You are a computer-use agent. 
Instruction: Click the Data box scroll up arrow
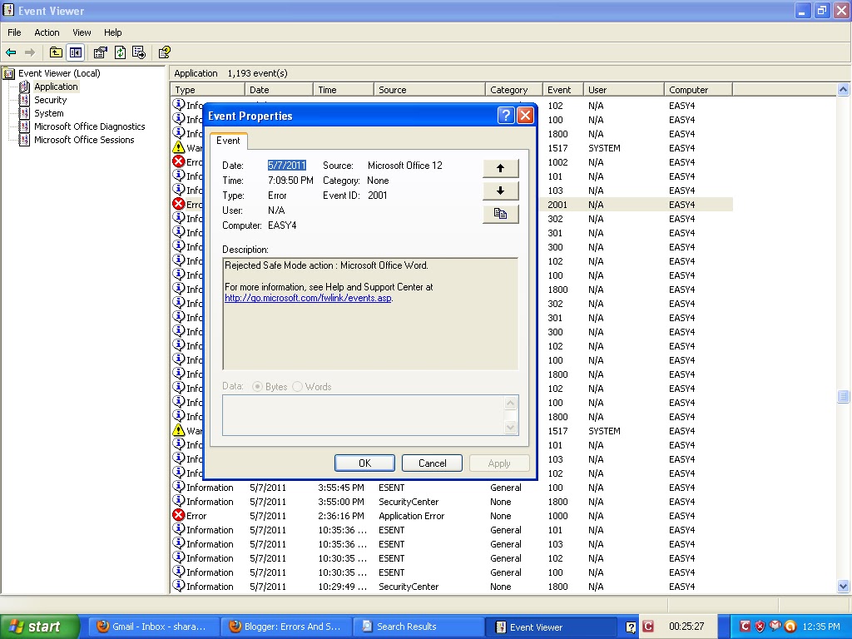coord(510,403)
